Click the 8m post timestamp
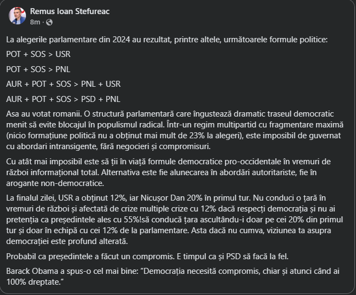 tap(35, 22)
